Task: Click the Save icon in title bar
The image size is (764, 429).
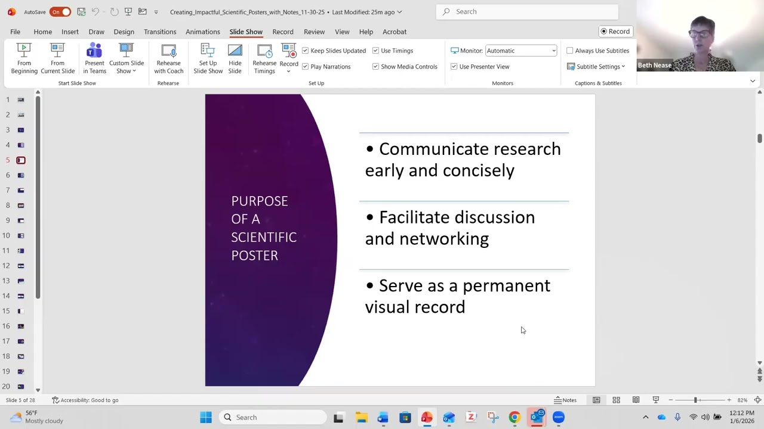Action: click(x=81, y=12)
